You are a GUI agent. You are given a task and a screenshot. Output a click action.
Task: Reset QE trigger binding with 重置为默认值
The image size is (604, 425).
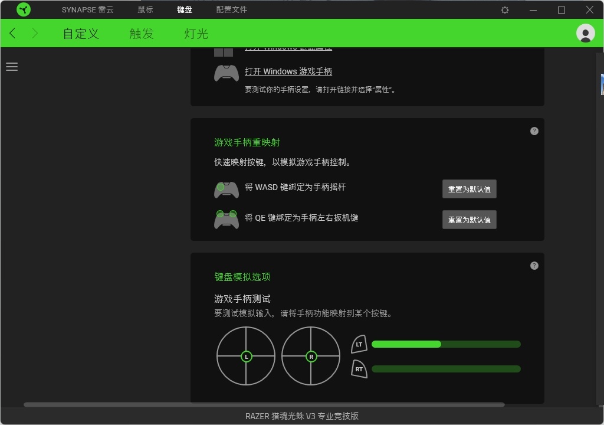pyautogui.click(x=469, y=220)
